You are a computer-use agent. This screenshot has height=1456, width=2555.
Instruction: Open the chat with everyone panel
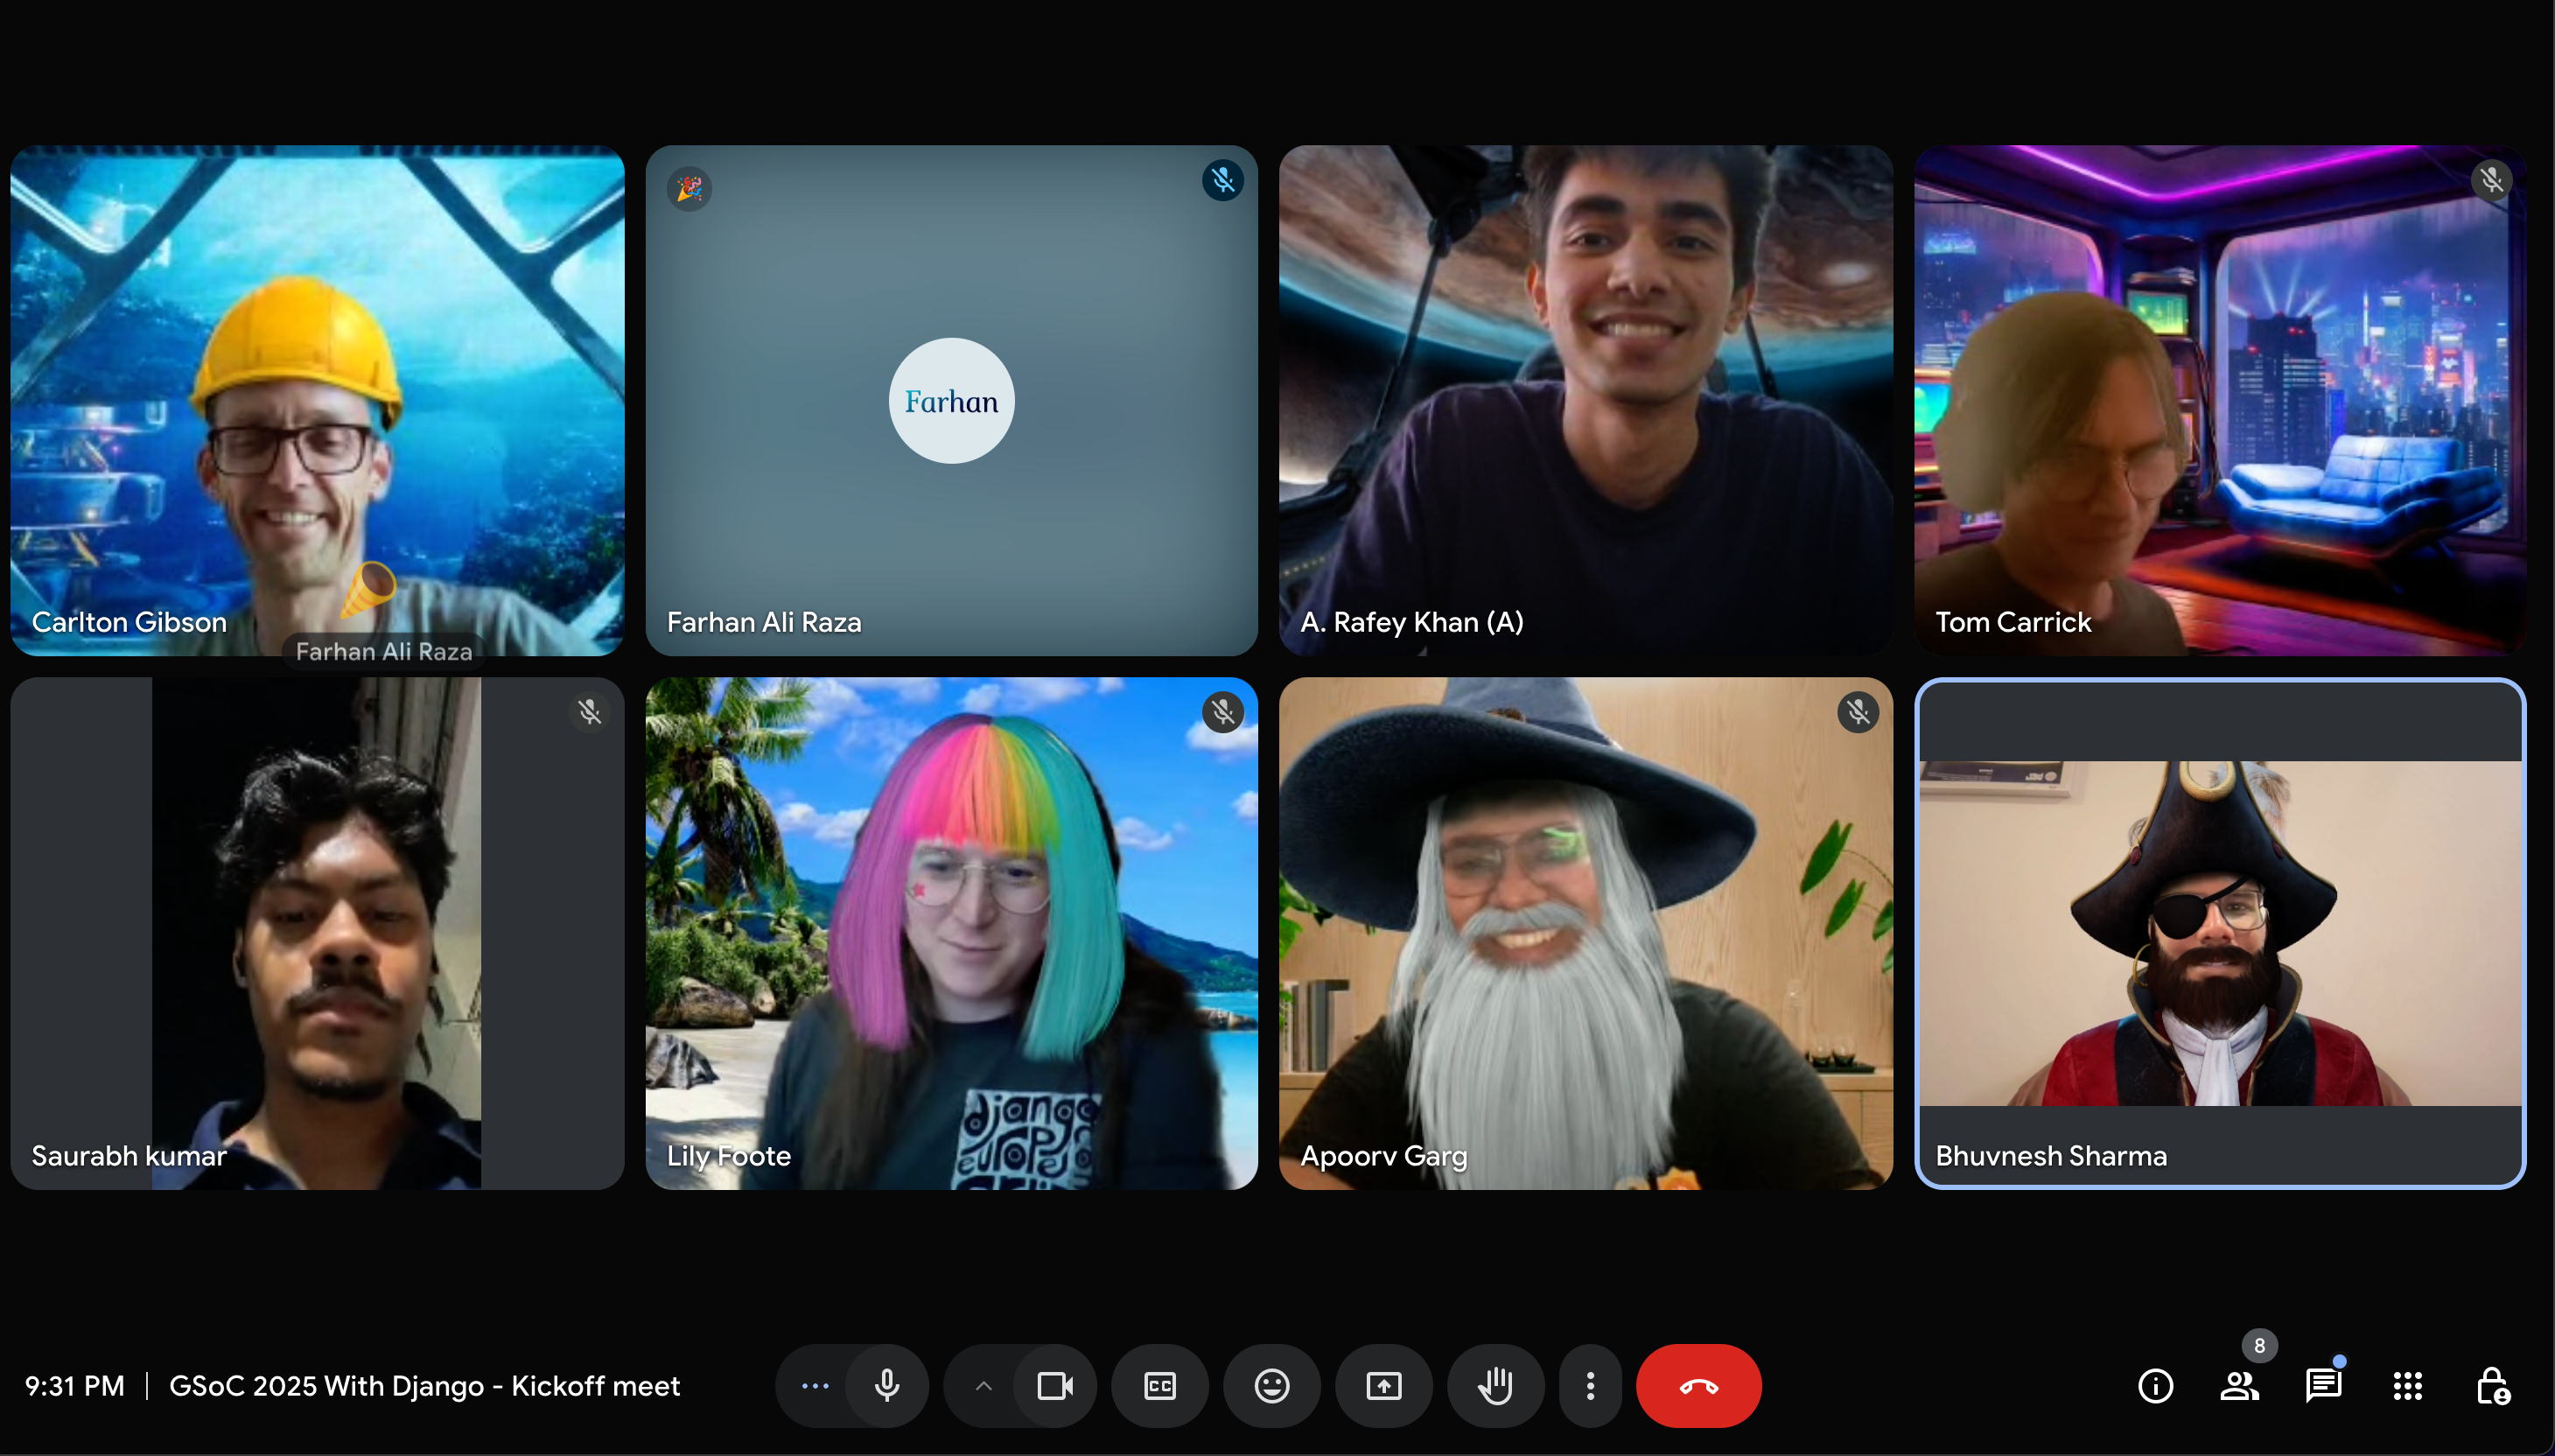coord(2323,1386)
